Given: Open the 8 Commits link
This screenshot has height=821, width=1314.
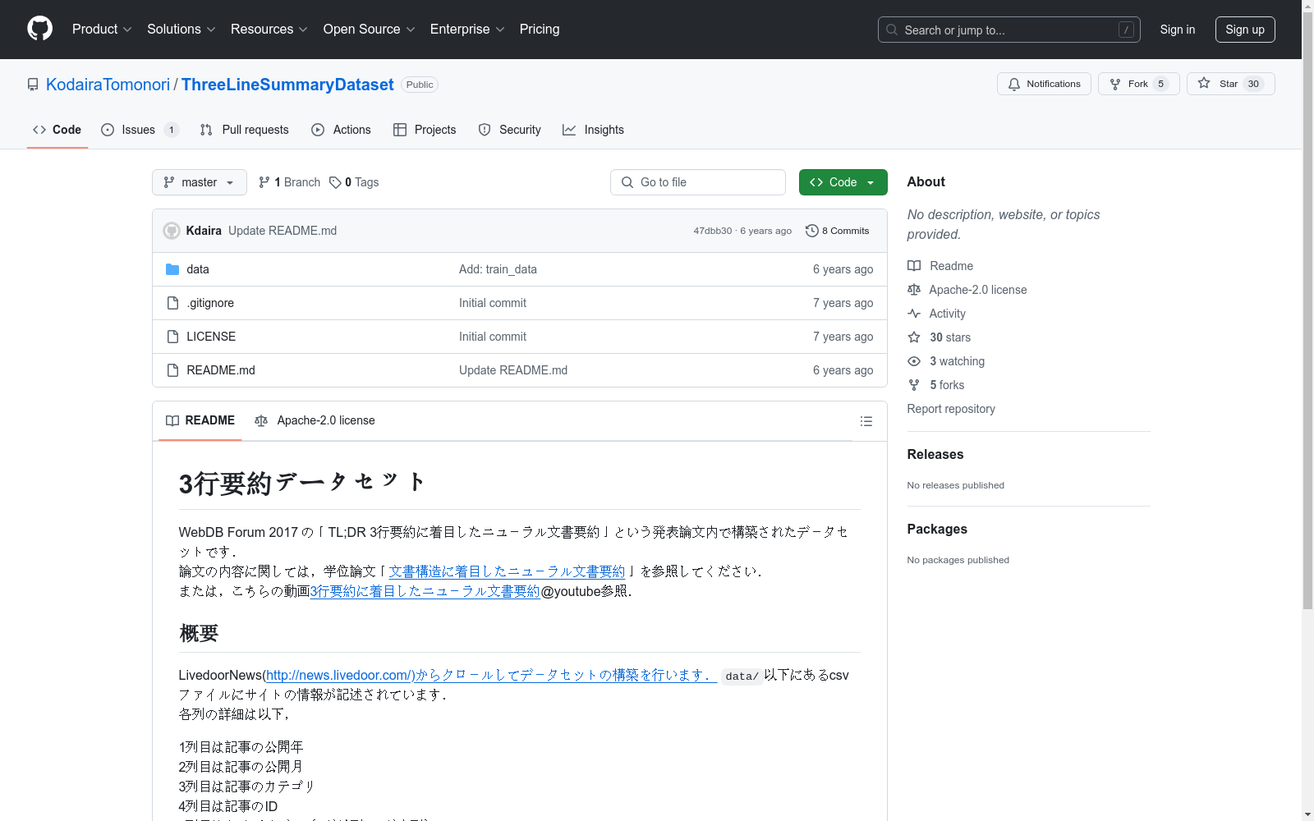Looking at the screenshot, I should [838, 231].
